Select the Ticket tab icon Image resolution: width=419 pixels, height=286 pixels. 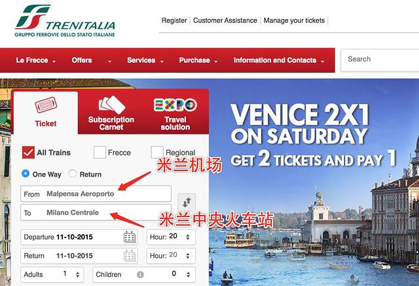[46, 105]
